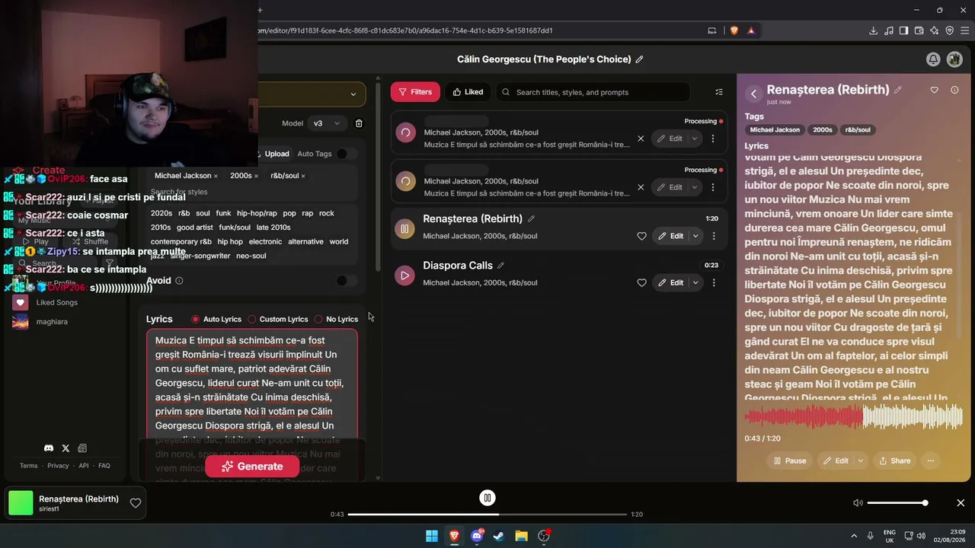Open the news/blog icon in sidebar
Viewport: 975px width, 548px height.
point(82,448)
